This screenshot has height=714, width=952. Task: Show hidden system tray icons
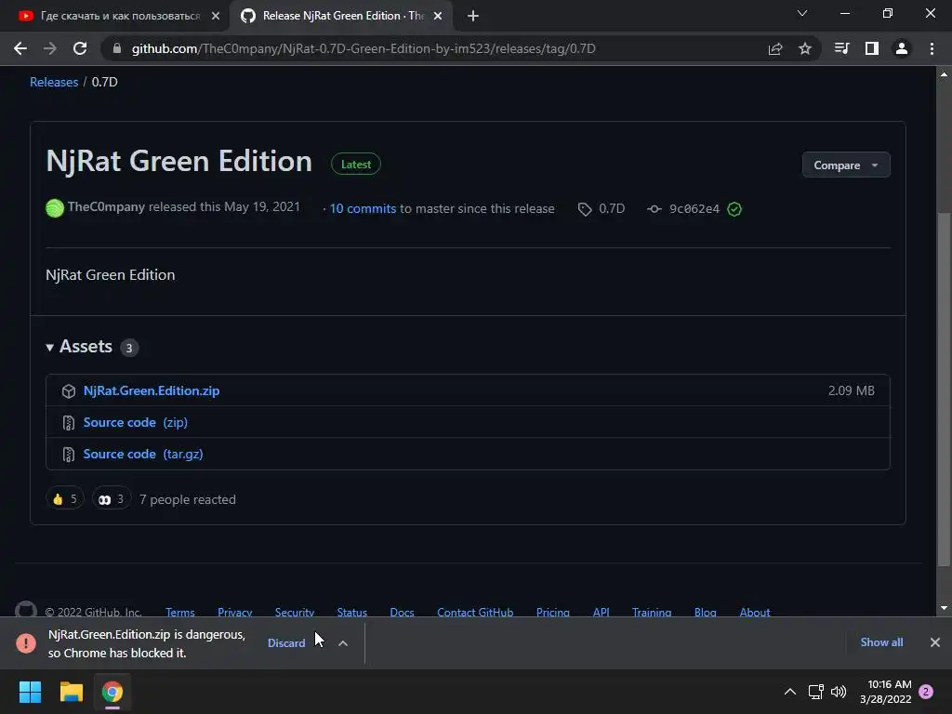[790, 692]
